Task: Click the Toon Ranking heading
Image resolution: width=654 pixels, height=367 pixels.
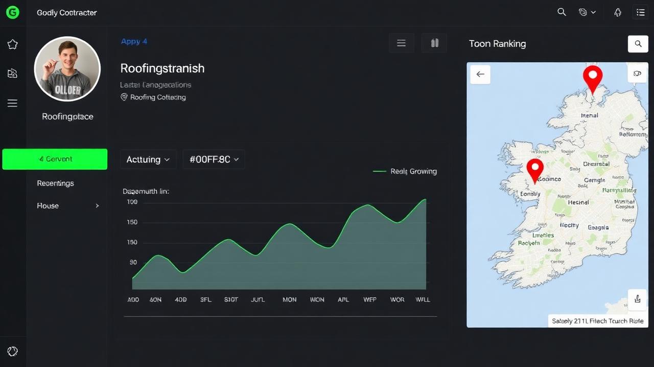Action: tap(497, 44)
